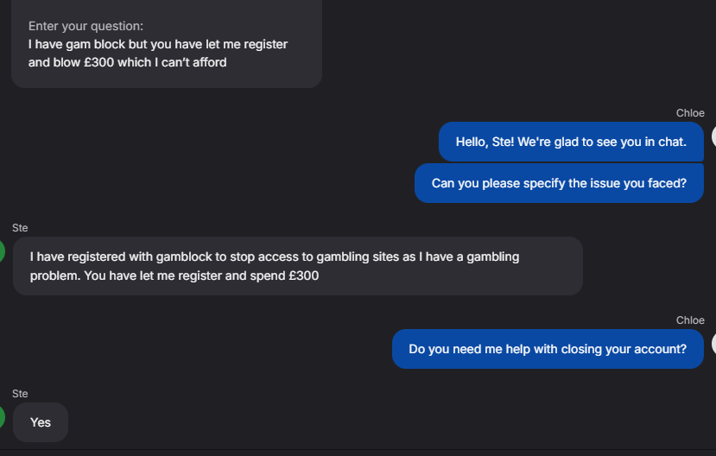
Task: Click Chloe's avatar beside the hello message
Action: click(x=713, y=136)
